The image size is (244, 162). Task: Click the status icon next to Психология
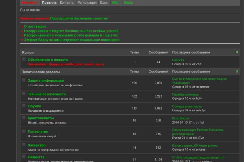pos(24,131)
